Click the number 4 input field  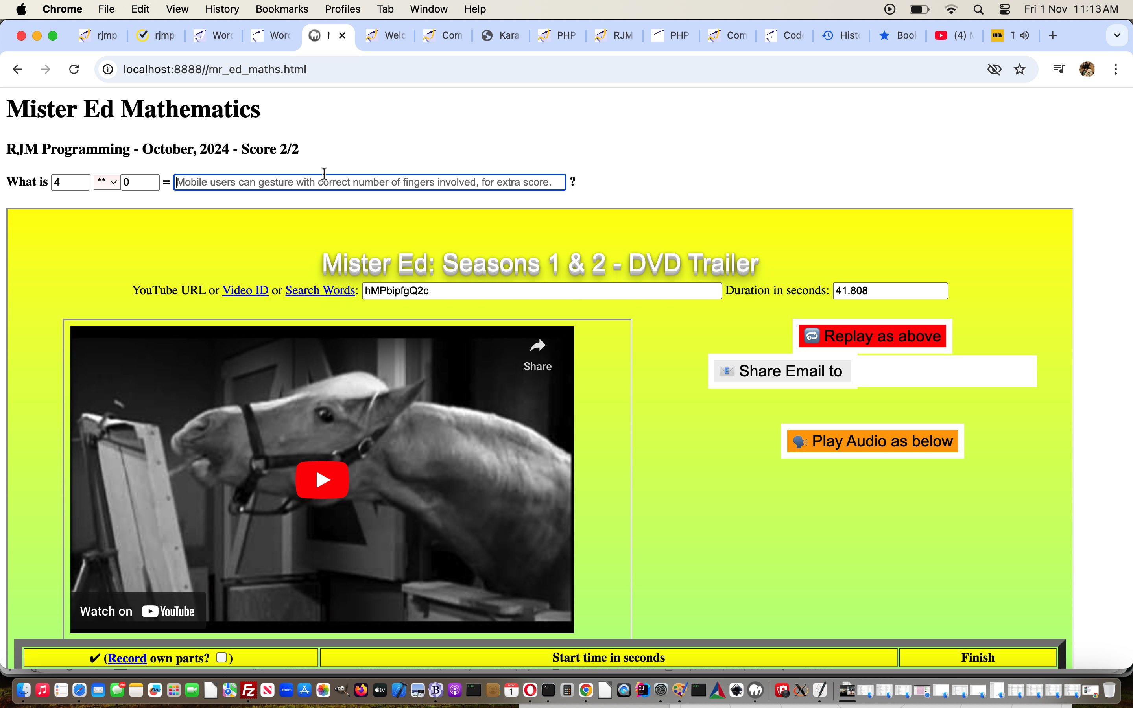click(71, 182)
